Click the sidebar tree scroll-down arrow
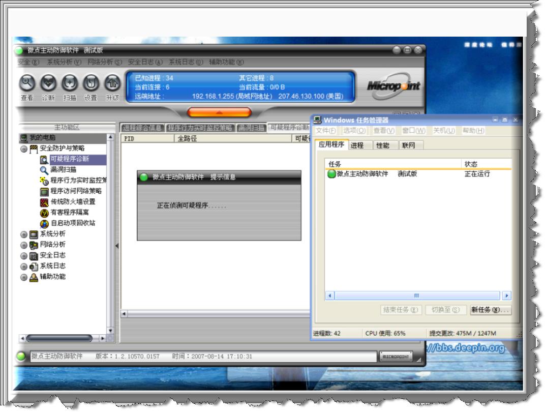The height and width of the screenshot is (412, 545). click(x=110, y=331)
